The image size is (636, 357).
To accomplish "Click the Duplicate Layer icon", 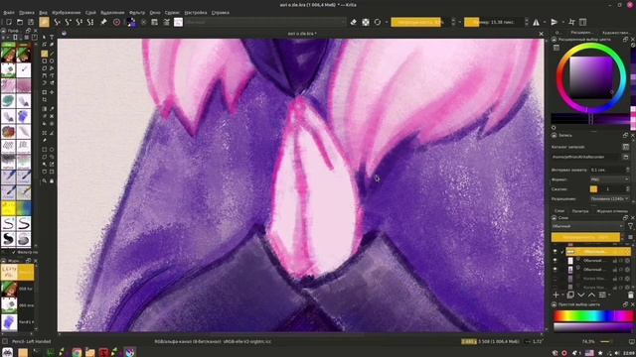I will click(x=570, y=295).
